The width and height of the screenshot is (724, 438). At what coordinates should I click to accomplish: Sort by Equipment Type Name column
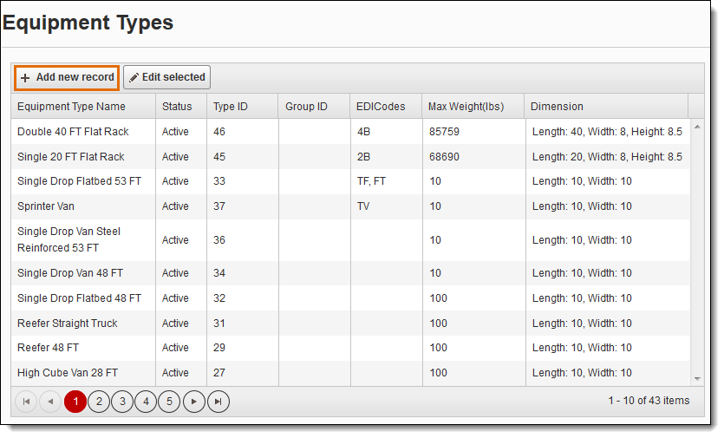(71, 107)
